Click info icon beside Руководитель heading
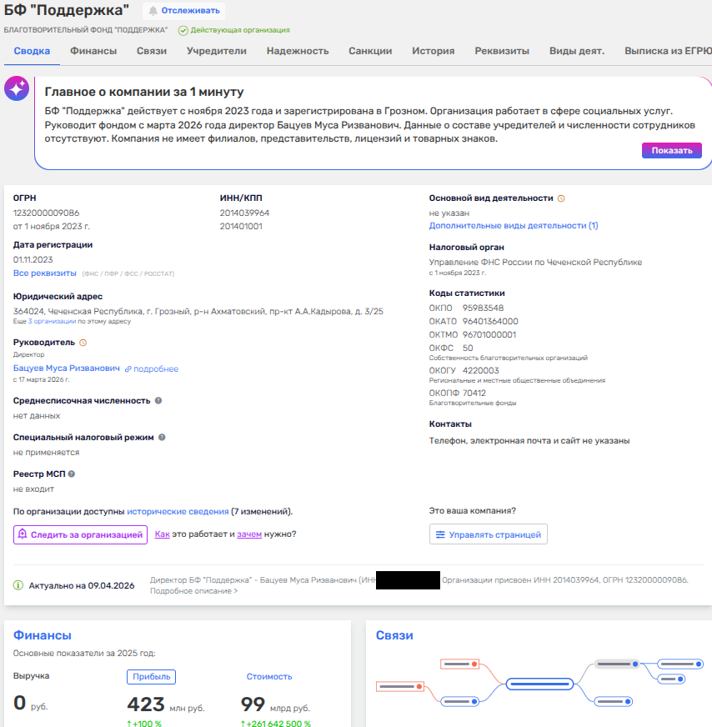Screen dimensions: 712x727 point(83,343)
